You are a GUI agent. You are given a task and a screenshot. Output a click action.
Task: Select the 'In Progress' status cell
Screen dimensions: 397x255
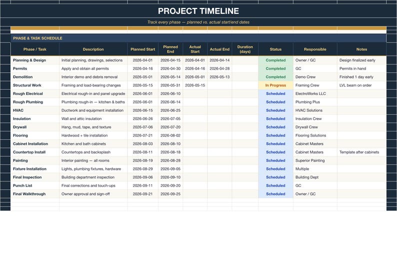[275, 85]
